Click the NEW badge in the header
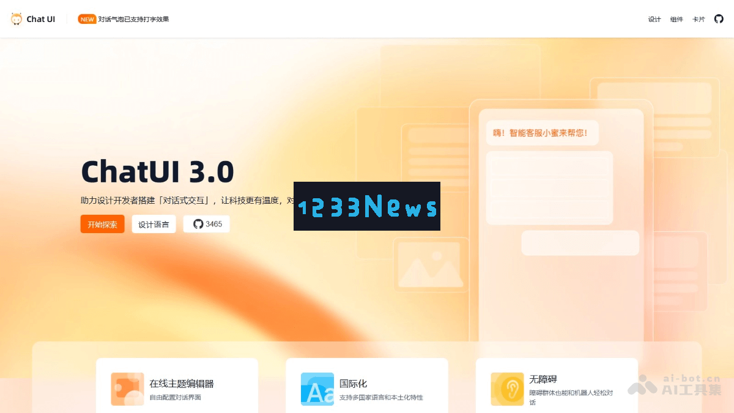The height and width of the screenshot is (413, 734). tap(87, 19)
